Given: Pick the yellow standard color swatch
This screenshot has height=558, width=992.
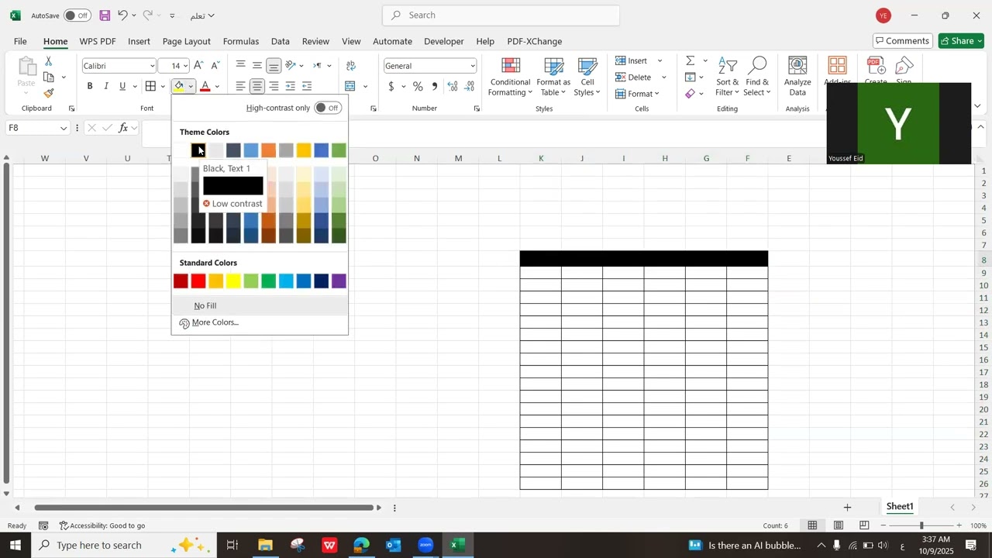Looking at the screenshot, I should (x=233, y=281).
